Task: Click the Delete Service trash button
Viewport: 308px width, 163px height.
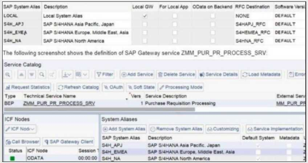Action: (x=176, y=74)
